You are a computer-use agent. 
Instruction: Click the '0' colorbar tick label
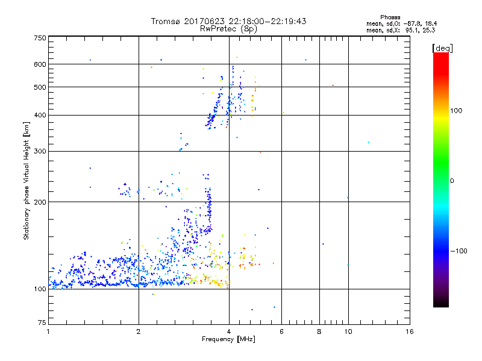pos(452,181)
